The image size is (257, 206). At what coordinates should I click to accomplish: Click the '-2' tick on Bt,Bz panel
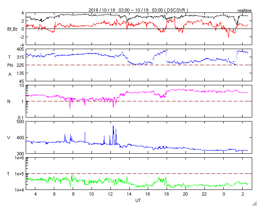pos(22,37)
